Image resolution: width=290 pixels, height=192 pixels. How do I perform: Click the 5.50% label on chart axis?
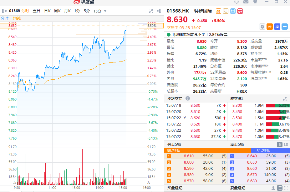pyautogui.click(x=155, y=26)
